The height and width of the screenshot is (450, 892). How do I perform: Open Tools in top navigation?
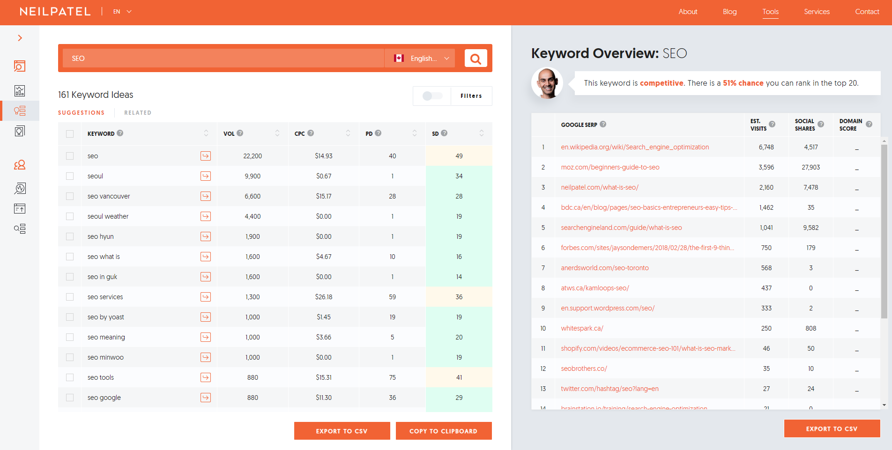pos(770,12)
